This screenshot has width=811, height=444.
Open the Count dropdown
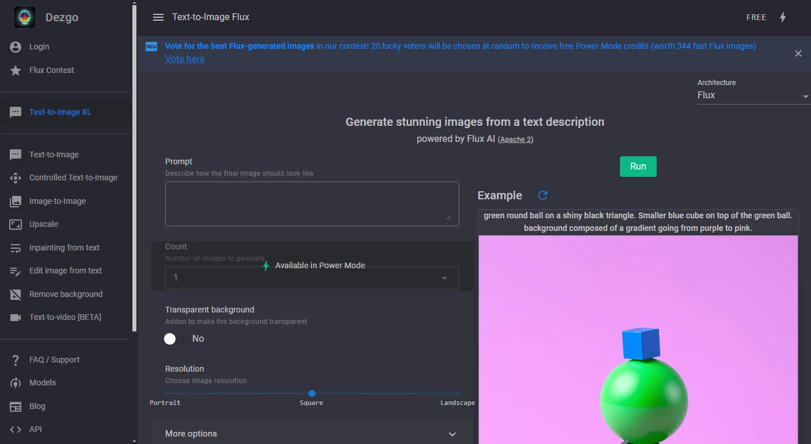311,278
